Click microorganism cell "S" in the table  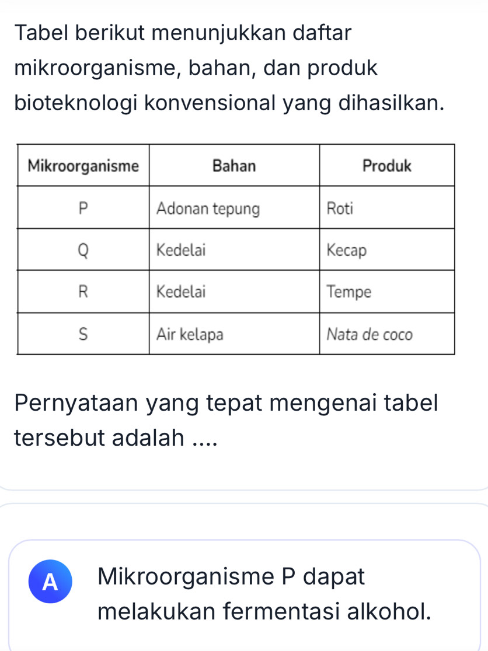(83, 334)
